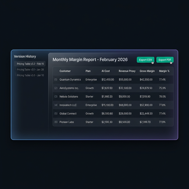Image resolution: width=189 pixels, height=189 pixels.
Task: Open Pricing Table v3.1 - Jan 28
Action: [x=30, y=70]
